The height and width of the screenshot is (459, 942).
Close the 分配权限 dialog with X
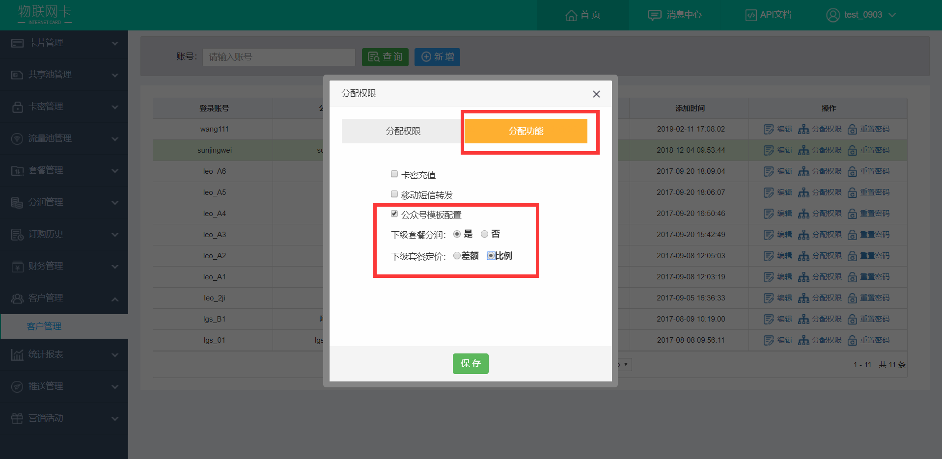[x=596, y=94]
